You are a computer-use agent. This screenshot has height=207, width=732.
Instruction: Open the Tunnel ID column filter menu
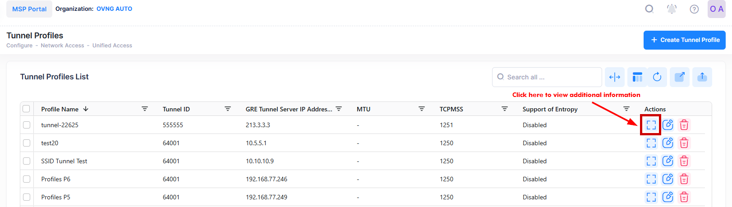pyautogui.click(x=228, y=109)
